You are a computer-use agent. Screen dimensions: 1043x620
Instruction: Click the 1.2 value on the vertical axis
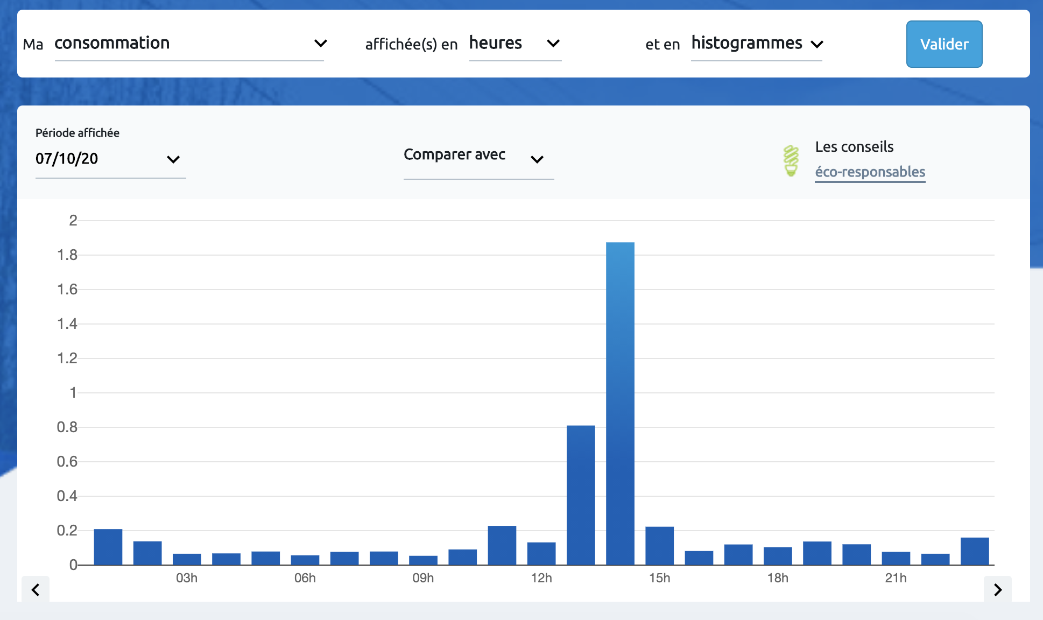point(67,358)
